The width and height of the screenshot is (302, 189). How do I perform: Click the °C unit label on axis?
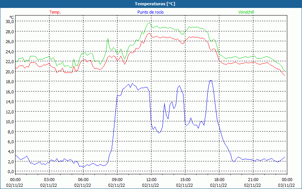[12, 17]
